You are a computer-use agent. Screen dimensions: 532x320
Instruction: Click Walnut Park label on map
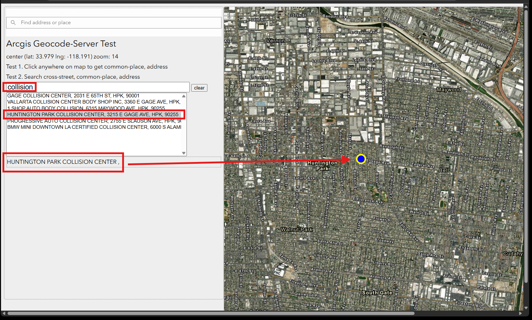pyautogui.click(x=297, y=229)
